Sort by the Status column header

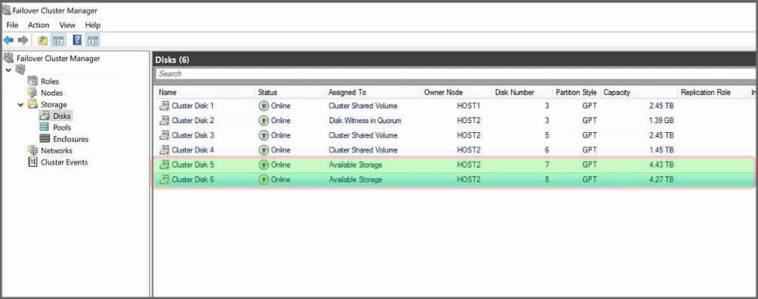point(267,92)
